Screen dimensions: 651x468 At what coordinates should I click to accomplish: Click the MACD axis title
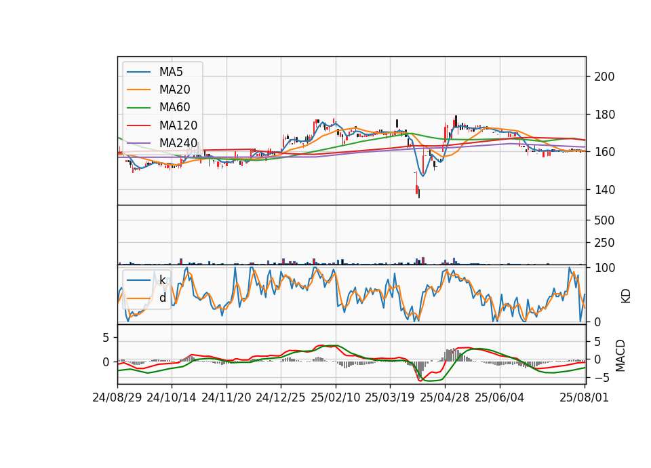(620, 355)
